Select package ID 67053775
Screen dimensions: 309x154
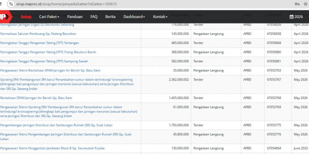pyautogui.click(x=274, y=125)
